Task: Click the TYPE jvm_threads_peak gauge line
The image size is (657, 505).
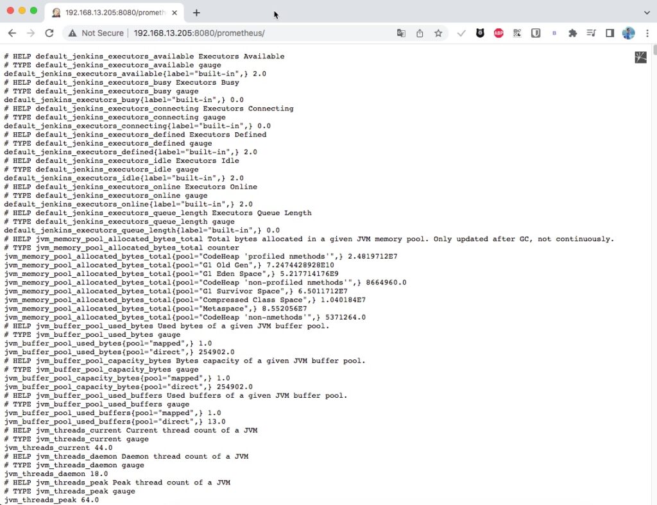Action: pyautogui.click(x=69, y=491)
